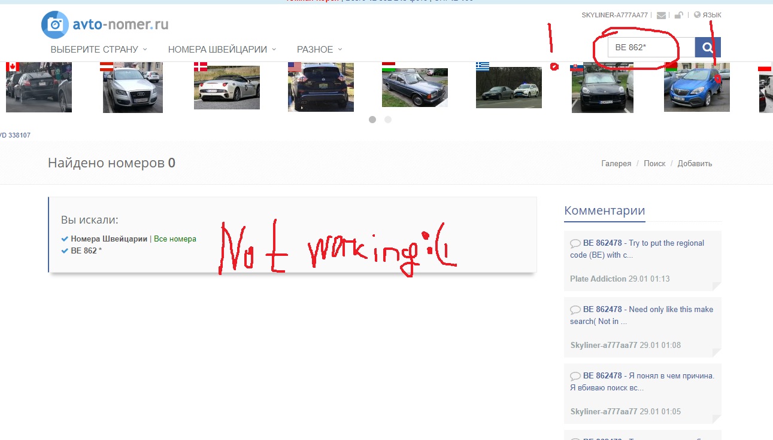773x440 pixels.
Task: Click speech bubble icon of first comment
Action: (575, 243)
